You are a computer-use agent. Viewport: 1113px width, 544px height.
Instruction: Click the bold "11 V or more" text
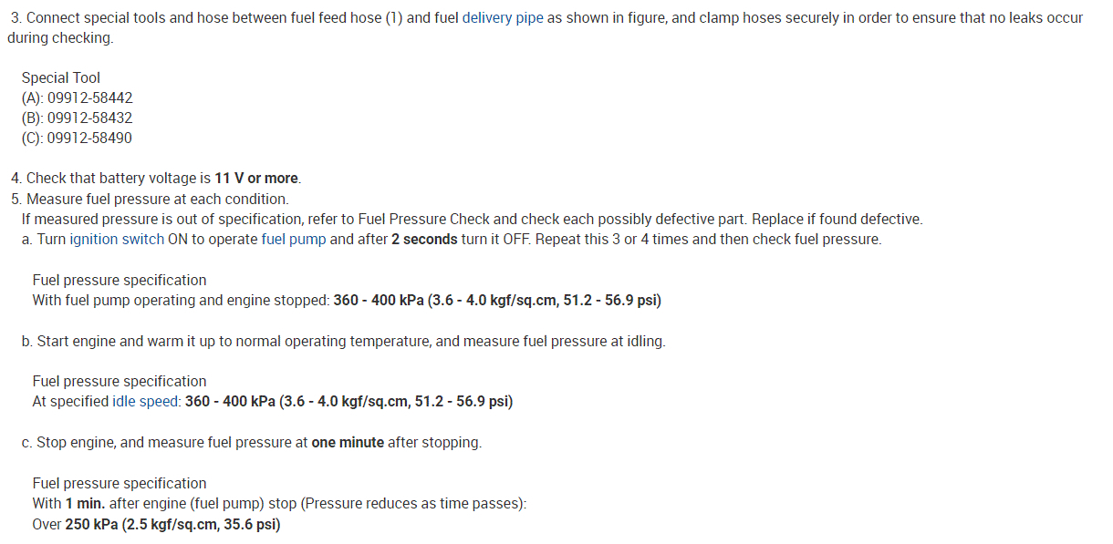click(257, 179)
